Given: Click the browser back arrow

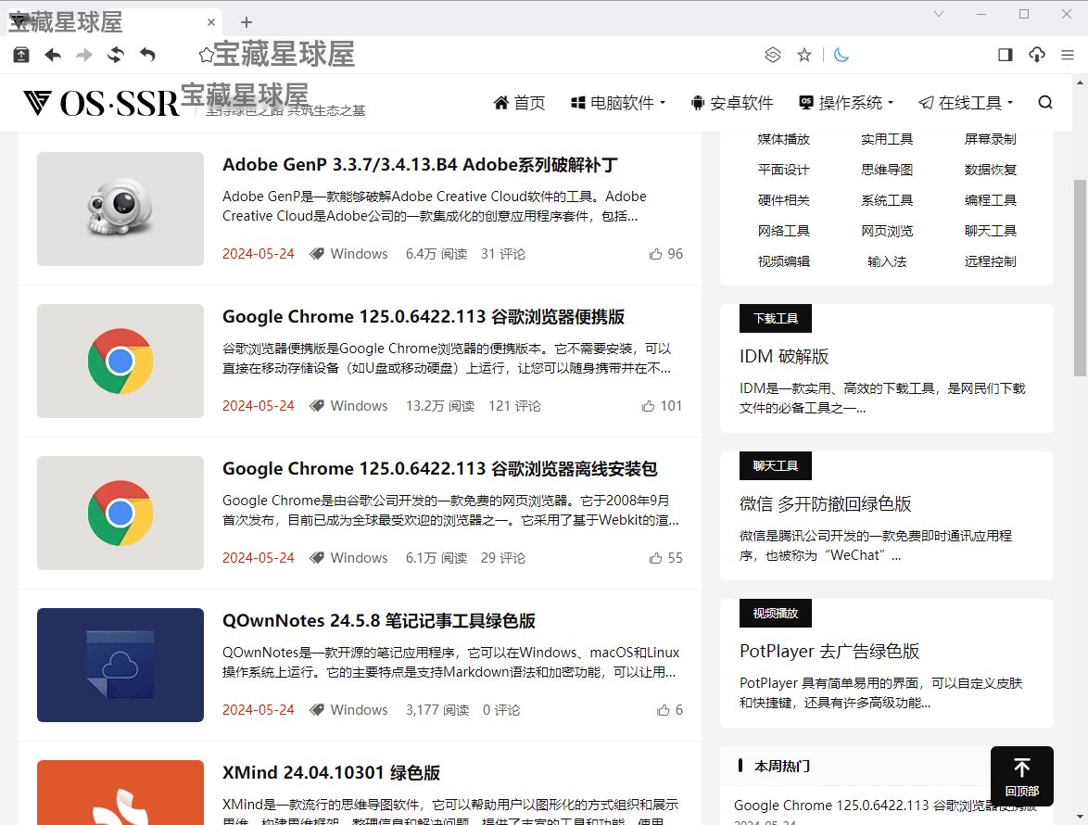Looking at the screenshot, I should tap(53, 55).
